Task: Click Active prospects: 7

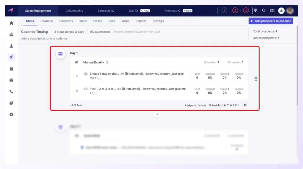Action: [x=266, y=38]
